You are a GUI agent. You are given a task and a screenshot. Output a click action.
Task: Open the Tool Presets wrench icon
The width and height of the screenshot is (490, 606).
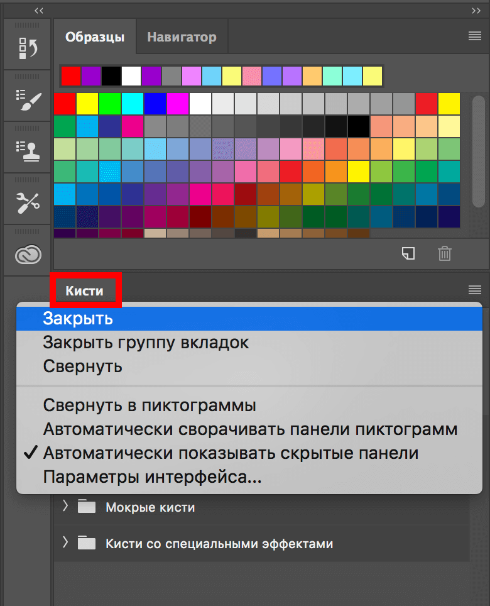coord(28,202)
